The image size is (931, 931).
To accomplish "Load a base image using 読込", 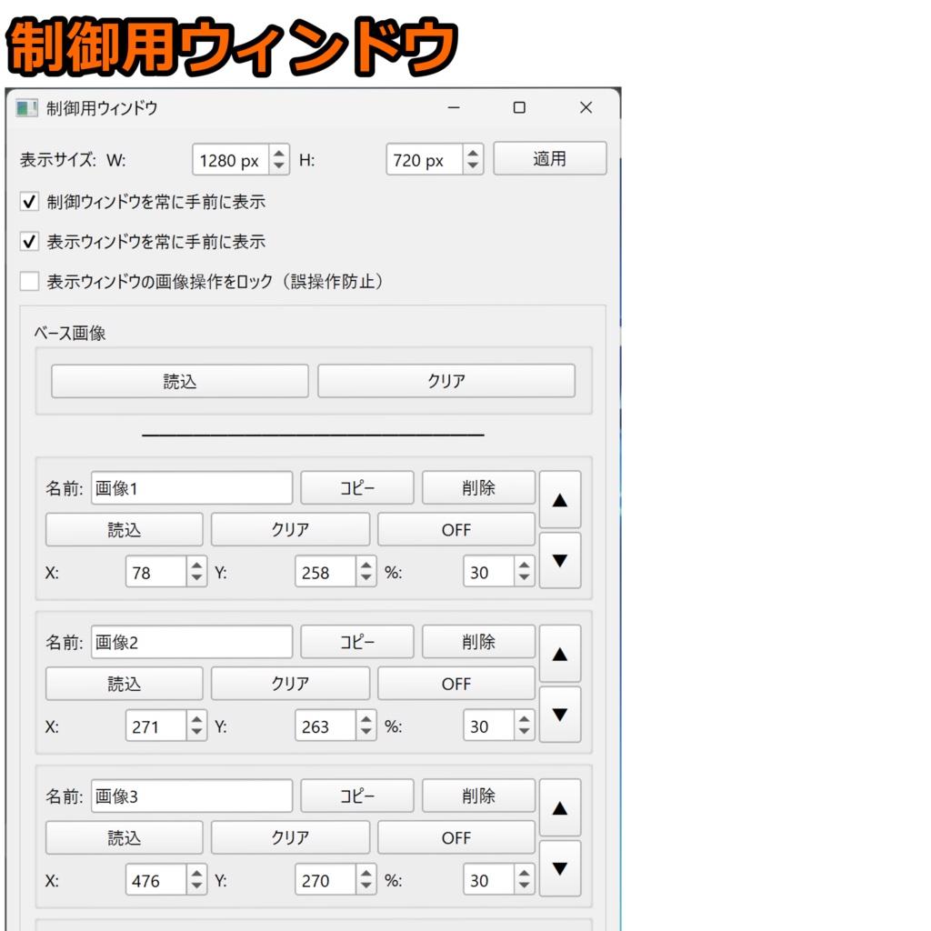I will [x=179, y=381].
